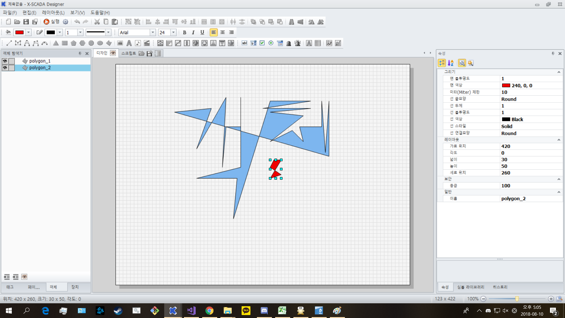Click zoom in plus button

551,299
